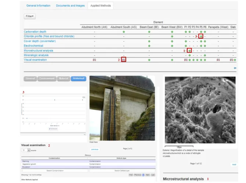Switch to General Information tab
246x183 pixels.
point(38,6)
